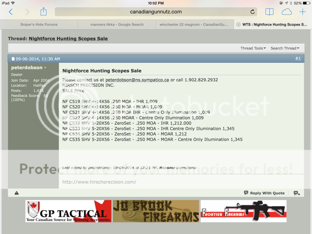Click the GP Tactical banner ad
Viewport: 312px width, 234px height.
tap(68, 211)
